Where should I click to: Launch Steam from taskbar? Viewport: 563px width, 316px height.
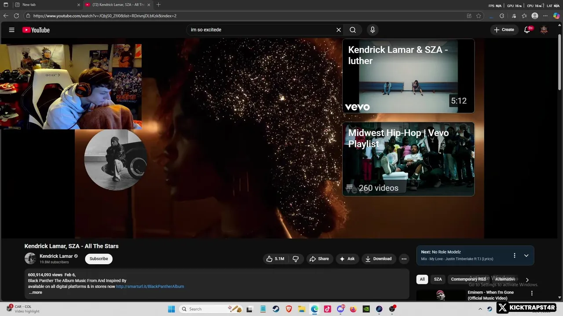276,309
